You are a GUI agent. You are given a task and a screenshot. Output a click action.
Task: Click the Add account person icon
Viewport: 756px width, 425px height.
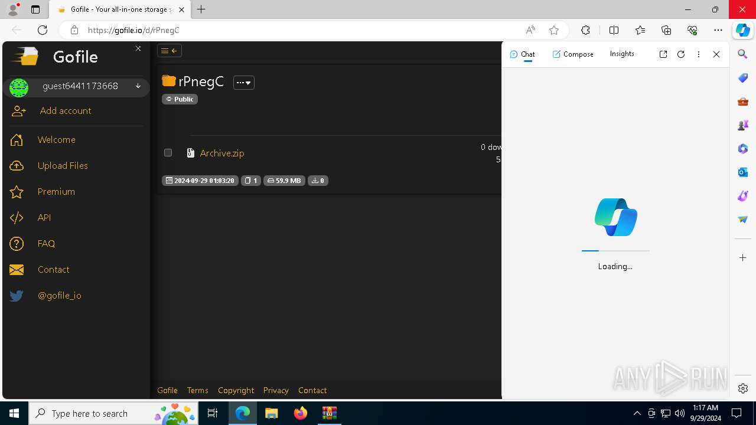point(18,111)
